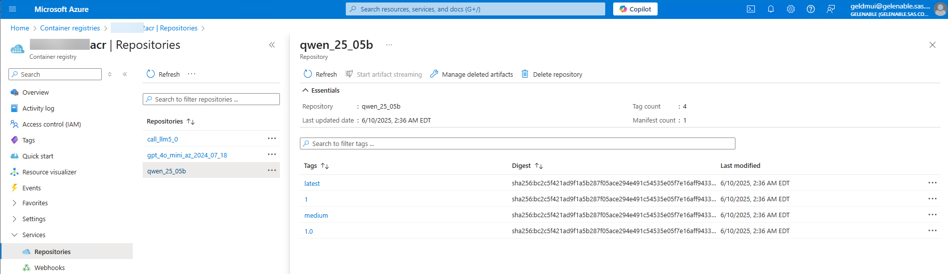Open the help question mark icon
948x274 pixels.
point(811,9)
